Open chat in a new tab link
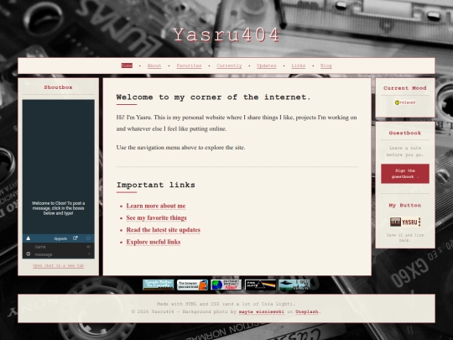This screenshot has width=453, height=340. point(59,265)
